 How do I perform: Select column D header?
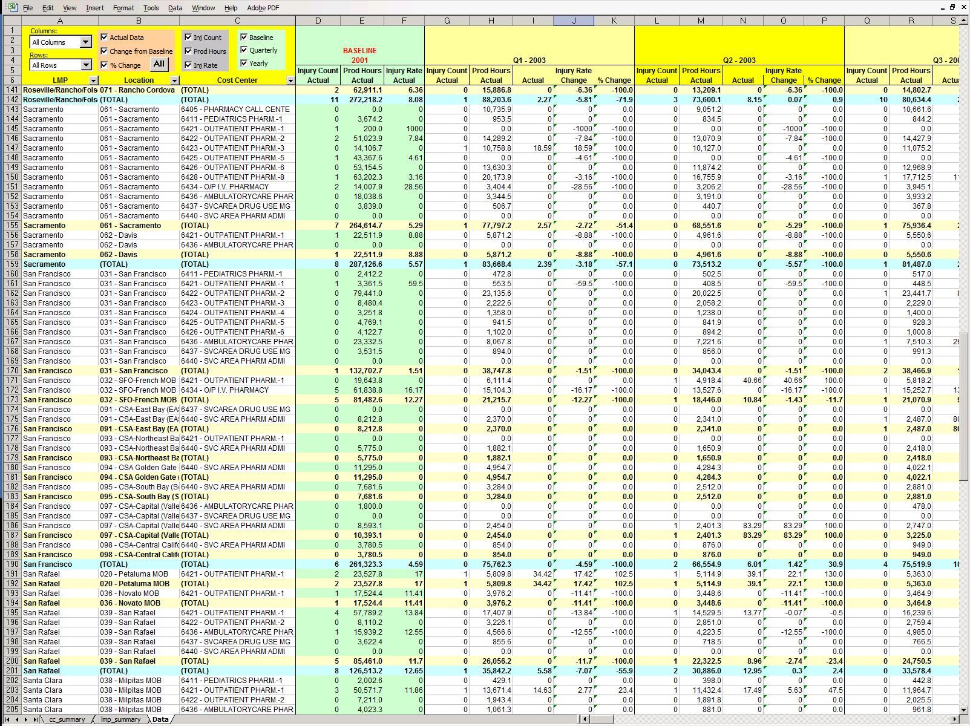318,21
